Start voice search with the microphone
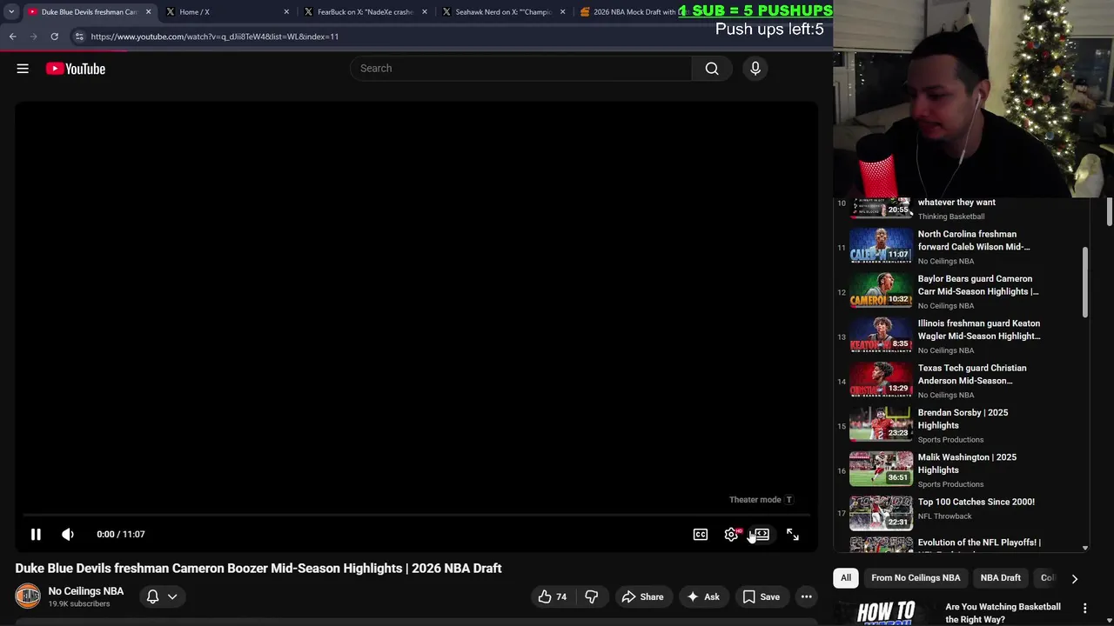Screen dimensions: 1114x626 [755, 69]
